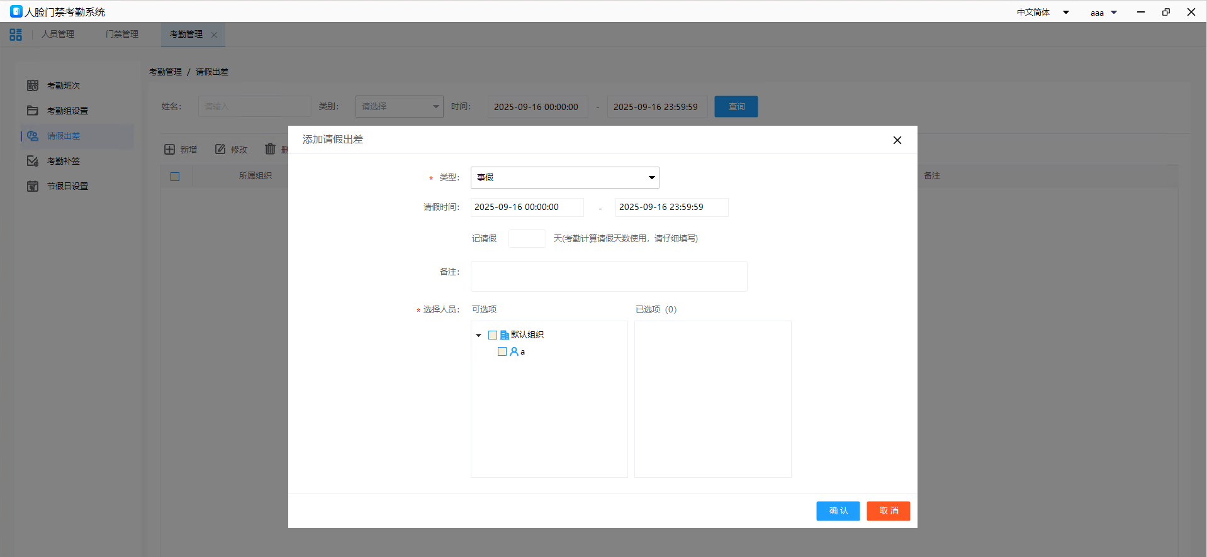
Task: Click the 新增 add icon in toolbar
Action: coord(170,150)
